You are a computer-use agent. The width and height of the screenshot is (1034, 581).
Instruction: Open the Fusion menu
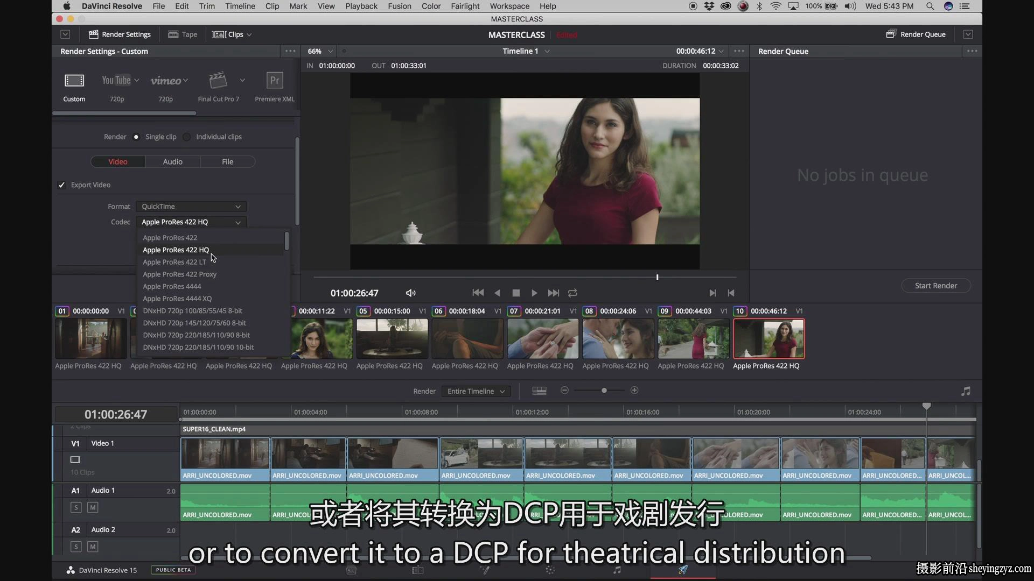400,6
